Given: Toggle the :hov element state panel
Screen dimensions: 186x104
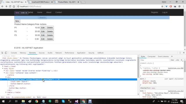Looking at the screenshot, I should point(172,60).
